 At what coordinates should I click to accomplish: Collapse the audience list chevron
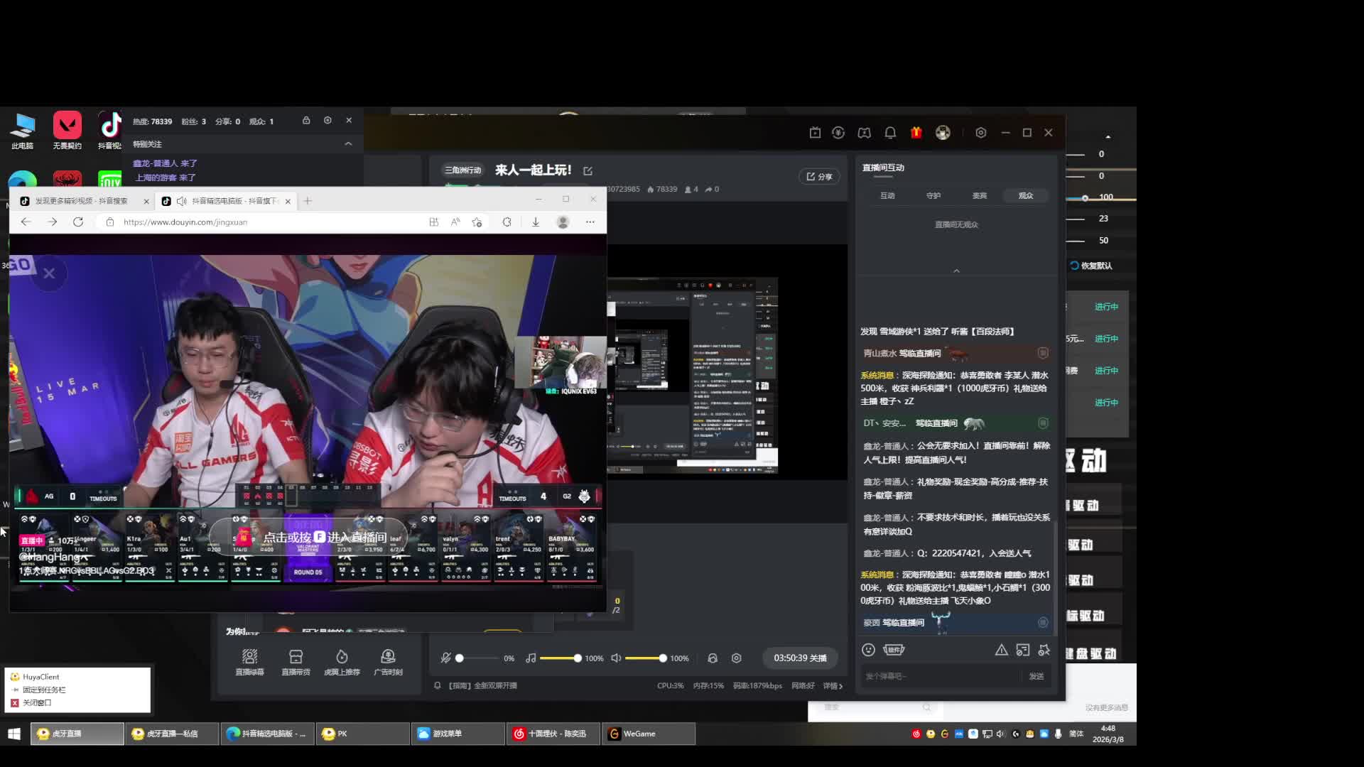coord(956,271)
